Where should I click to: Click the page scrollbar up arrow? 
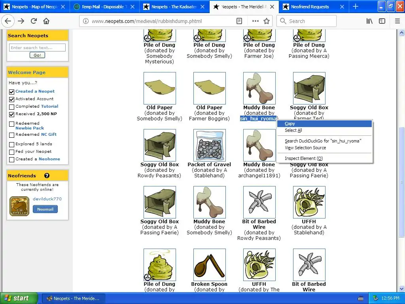(x=401, y=32)
